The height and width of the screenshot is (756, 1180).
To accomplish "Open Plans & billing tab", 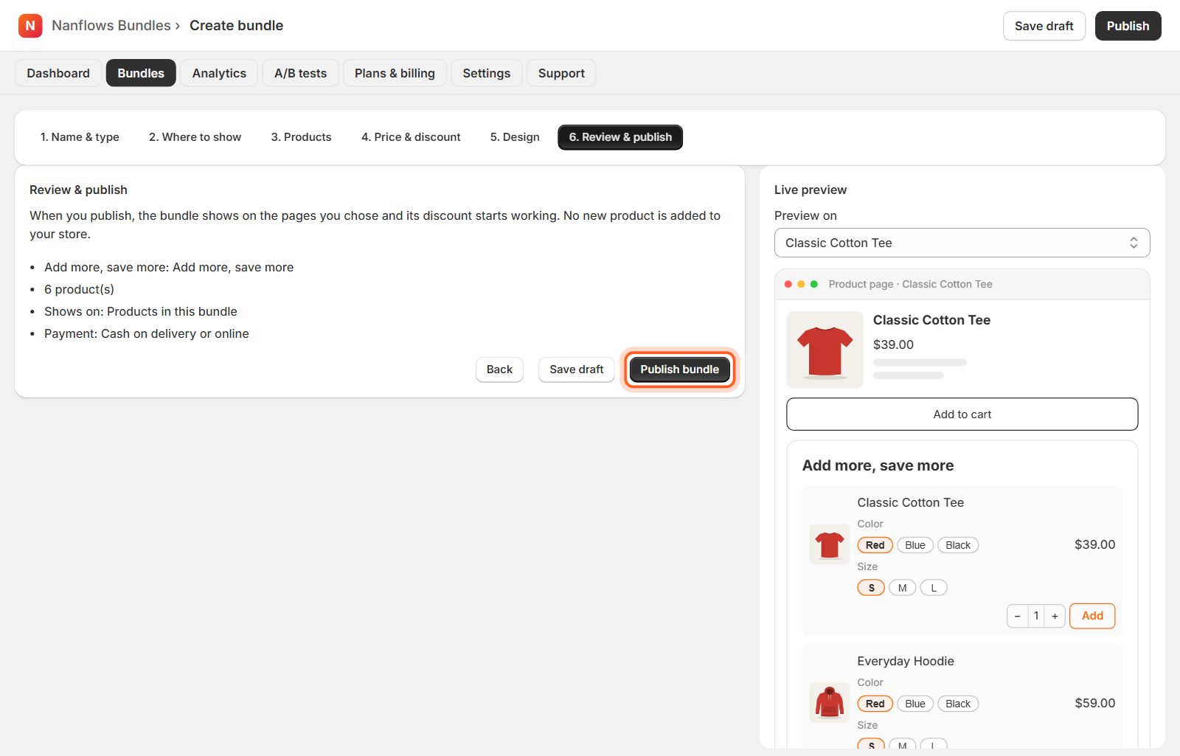I will (x=395, y=73).
